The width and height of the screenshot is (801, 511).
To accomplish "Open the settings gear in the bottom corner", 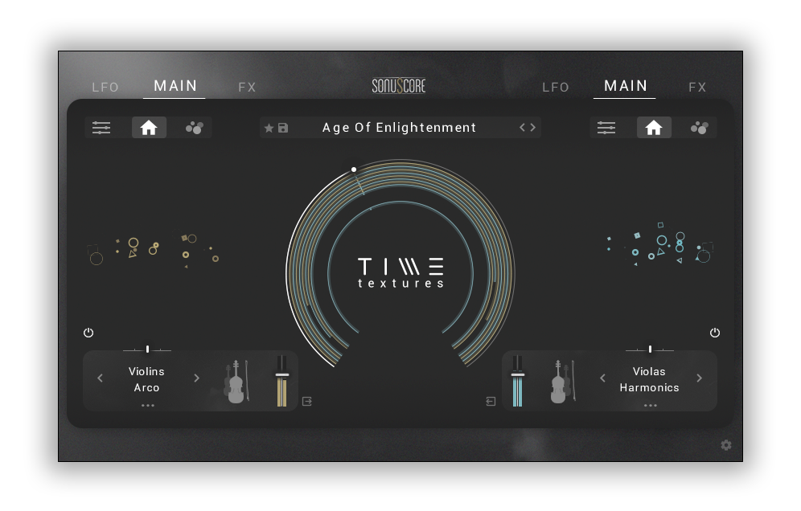I will click(725, 444).
